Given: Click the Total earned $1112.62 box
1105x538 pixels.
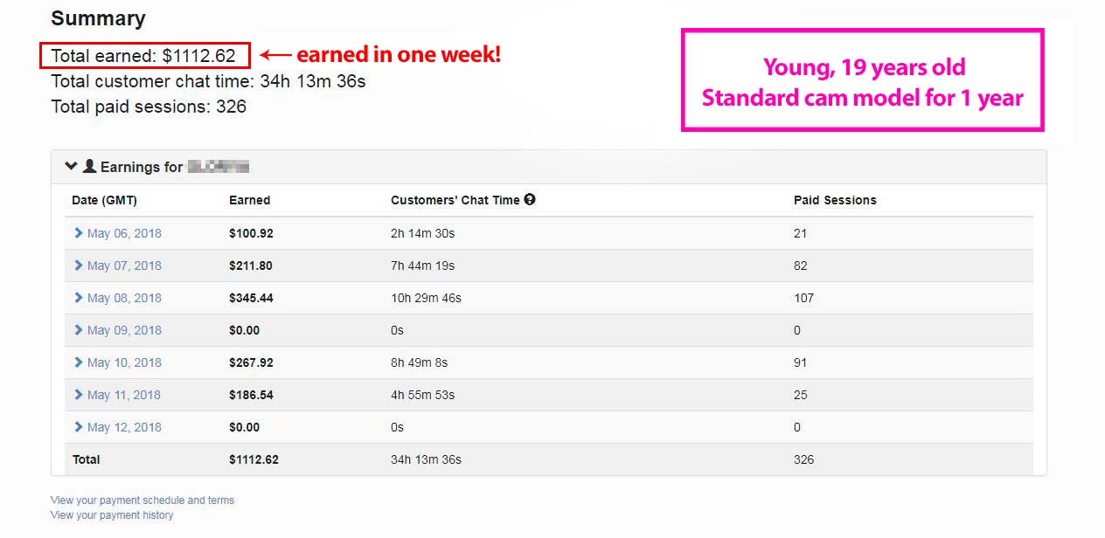Looking at the screenshot, I should tap(145, 55).
